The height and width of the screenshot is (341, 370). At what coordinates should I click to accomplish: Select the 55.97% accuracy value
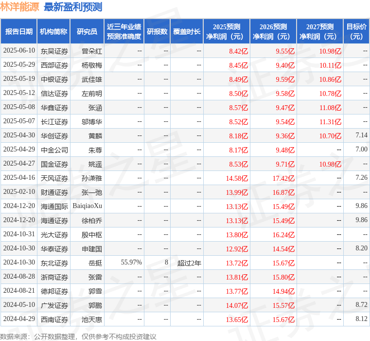[x=131, y=263]
